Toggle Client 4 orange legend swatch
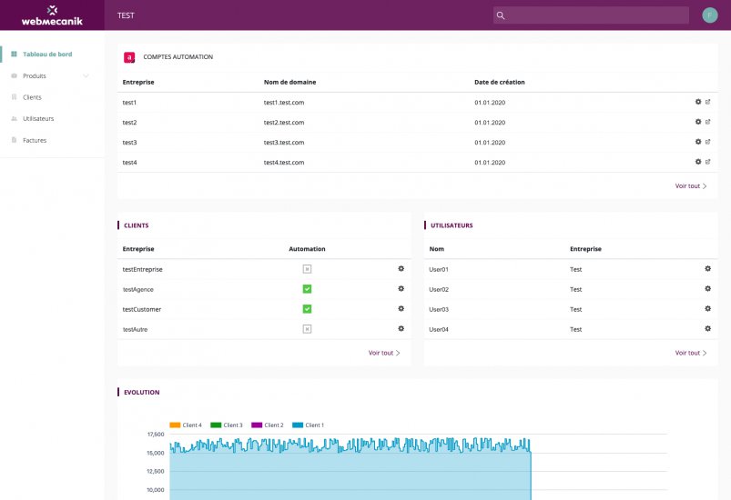Image resolution: width=731 pixels, height=500 pixels. coord(175,425)
